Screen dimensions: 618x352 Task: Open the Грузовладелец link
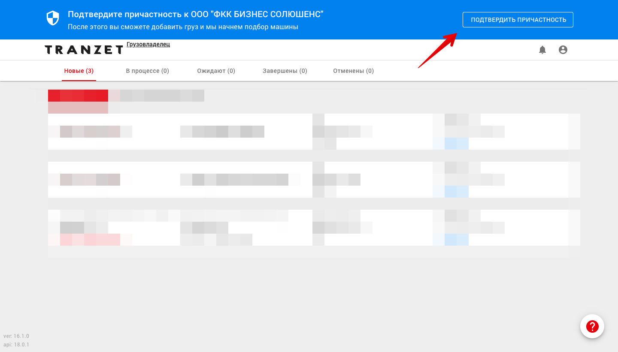click(x=148, y=44)
